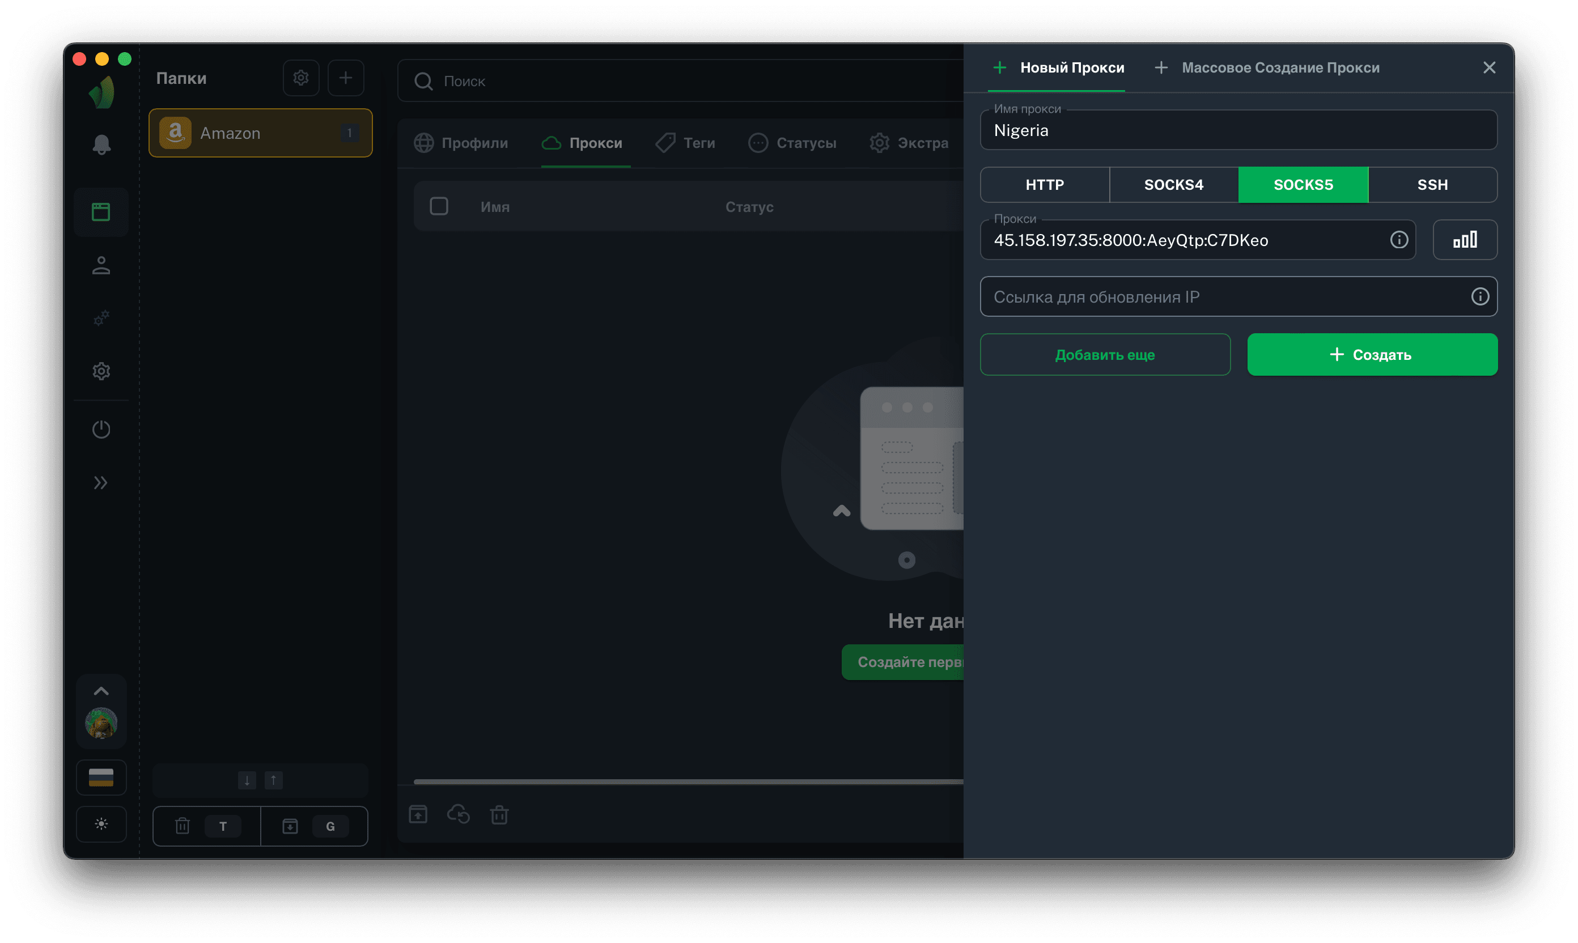Image resolution: width=1578 pixels, height=943 pixels.
Task: Click the power icon in the sidebar
Action: pyautogui.click(x=101, y=430)
